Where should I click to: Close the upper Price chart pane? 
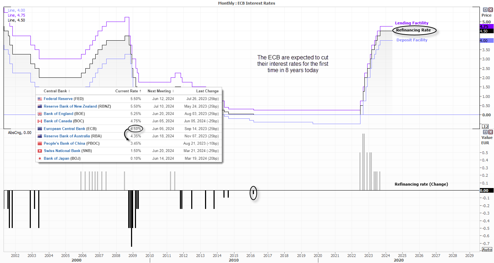[490, 10]
